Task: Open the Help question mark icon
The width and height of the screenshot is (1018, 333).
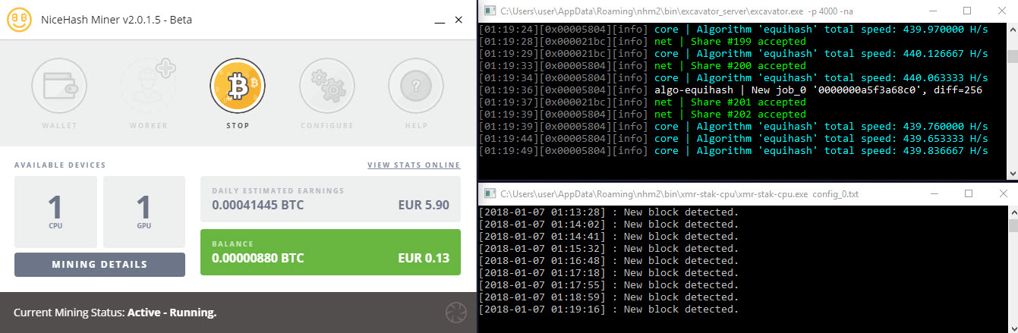Action: [x=416, y=87]
